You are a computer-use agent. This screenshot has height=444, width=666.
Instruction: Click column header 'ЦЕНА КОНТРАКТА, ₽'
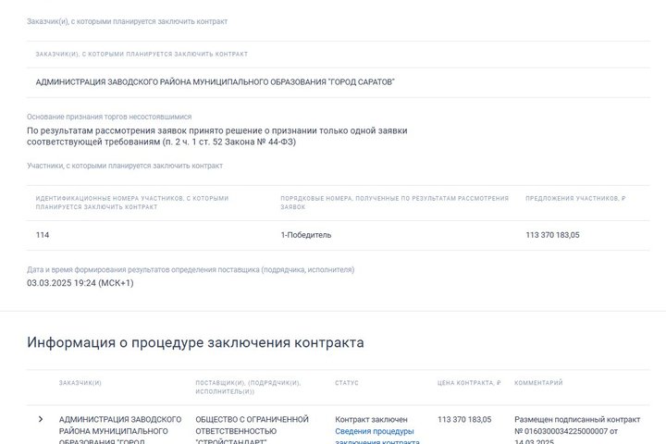469,383
